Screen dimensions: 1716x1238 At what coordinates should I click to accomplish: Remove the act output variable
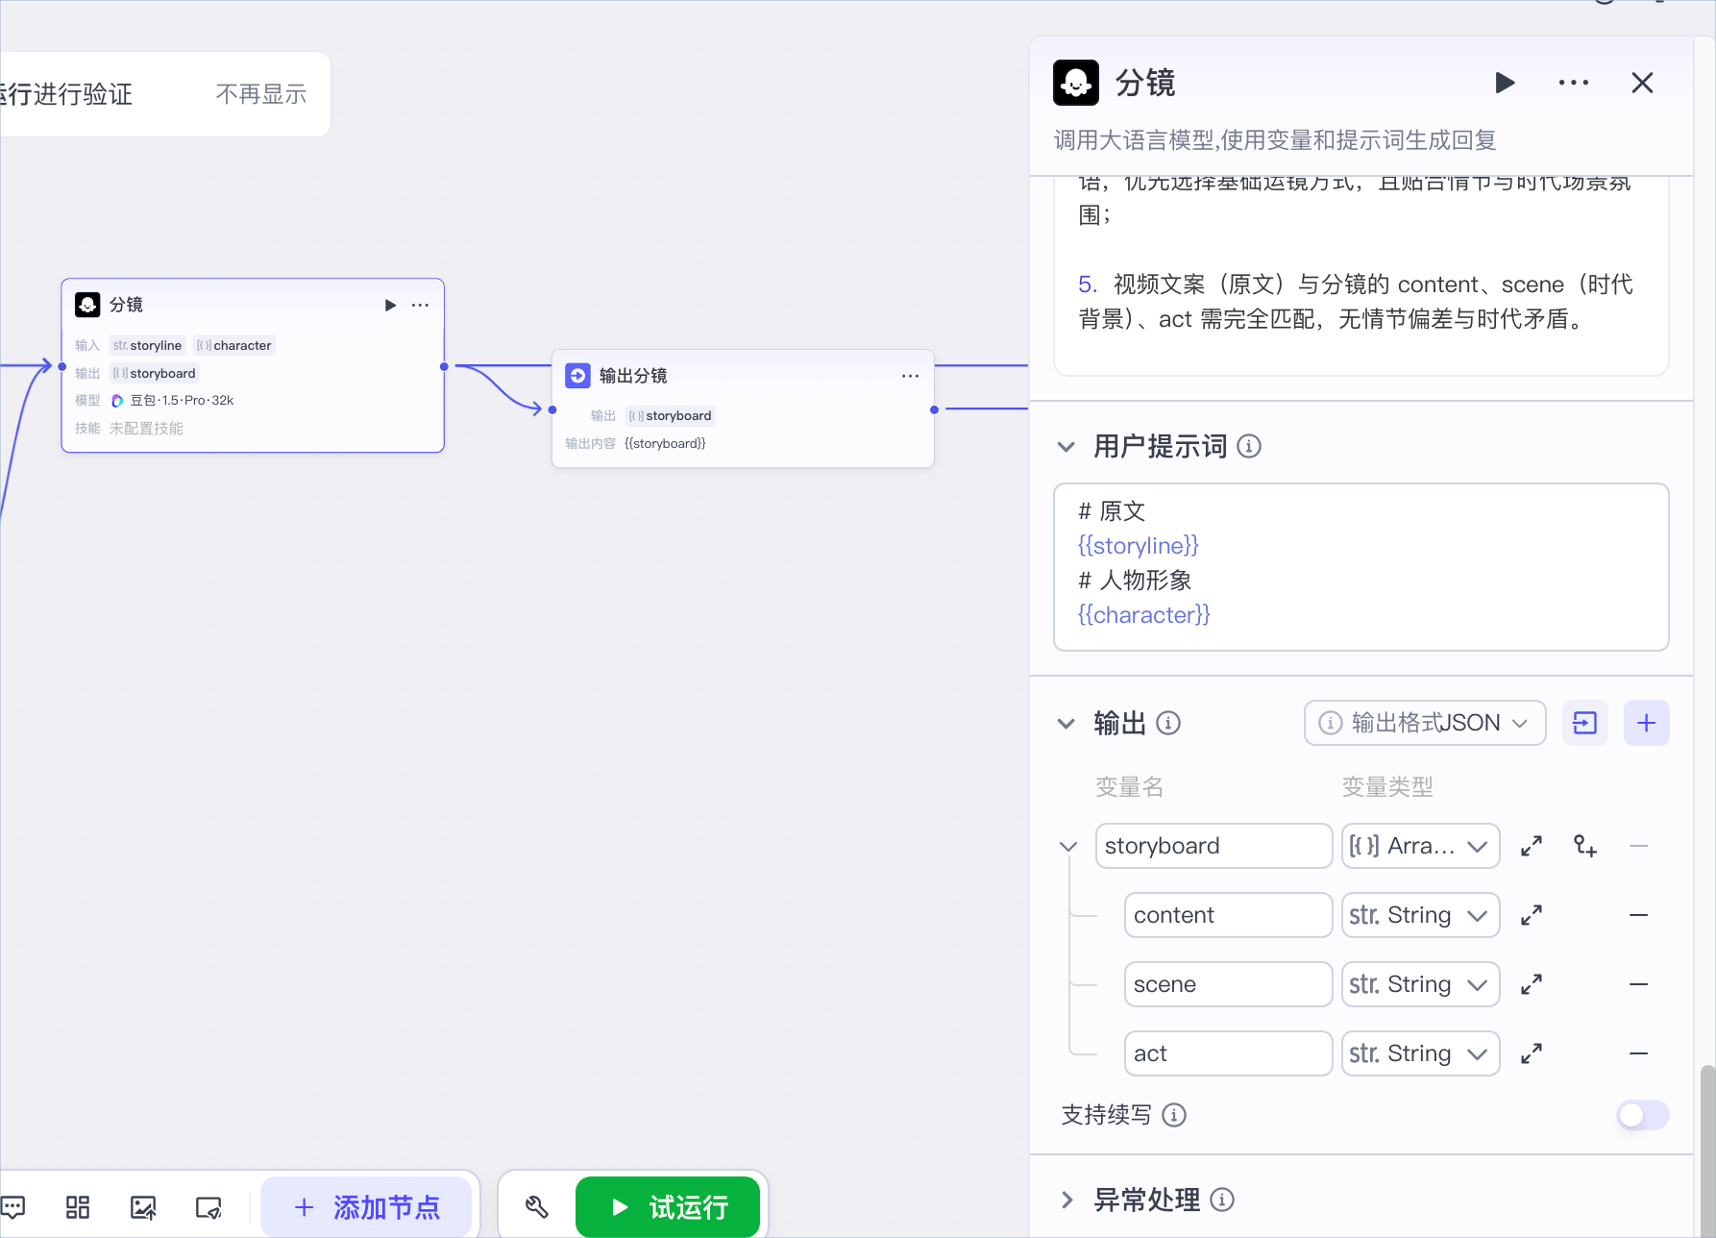pyautogui.click(x=1639, y=1053)
